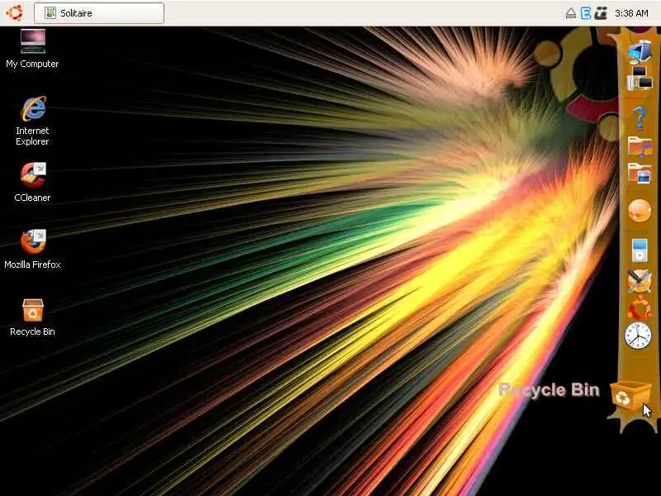The width and height of the screenshot is (661, 496).
Task: Open the pictures folder dock icon
Action: coord(640,173)
